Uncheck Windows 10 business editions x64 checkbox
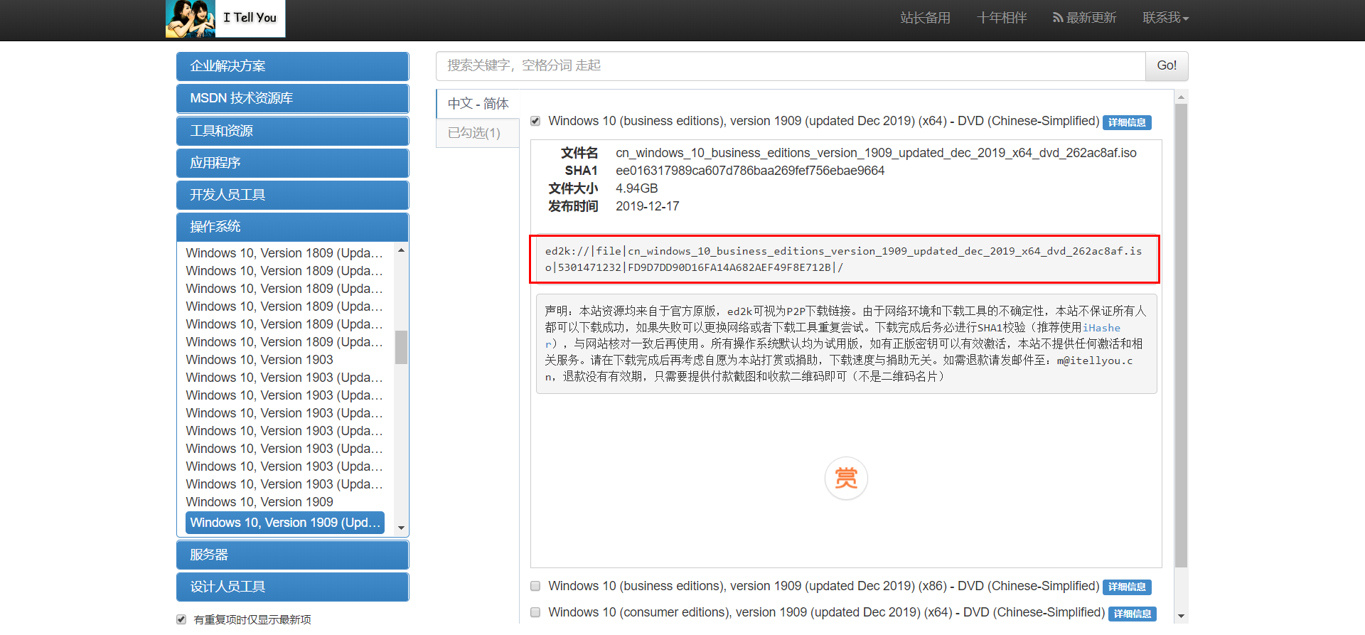This screenshot has width=1365, height=635. pyautogui.click(x=535, y=121)
